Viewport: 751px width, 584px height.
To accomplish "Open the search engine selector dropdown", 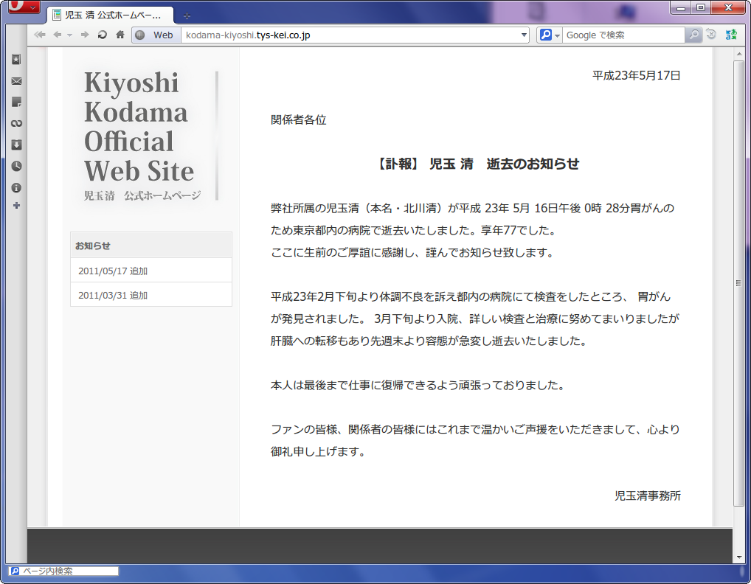I will 550,35.
